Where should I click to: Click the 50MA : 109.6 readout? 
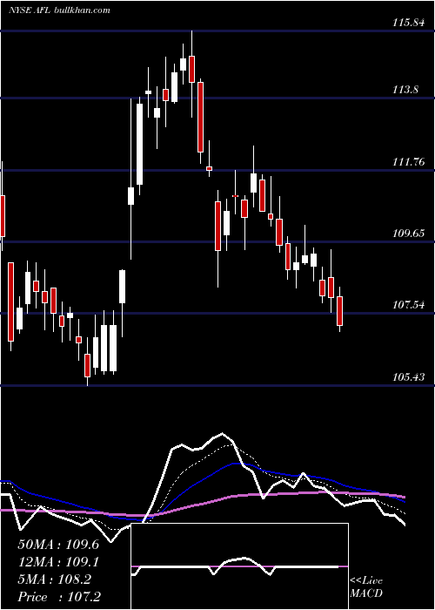[58, 545]
